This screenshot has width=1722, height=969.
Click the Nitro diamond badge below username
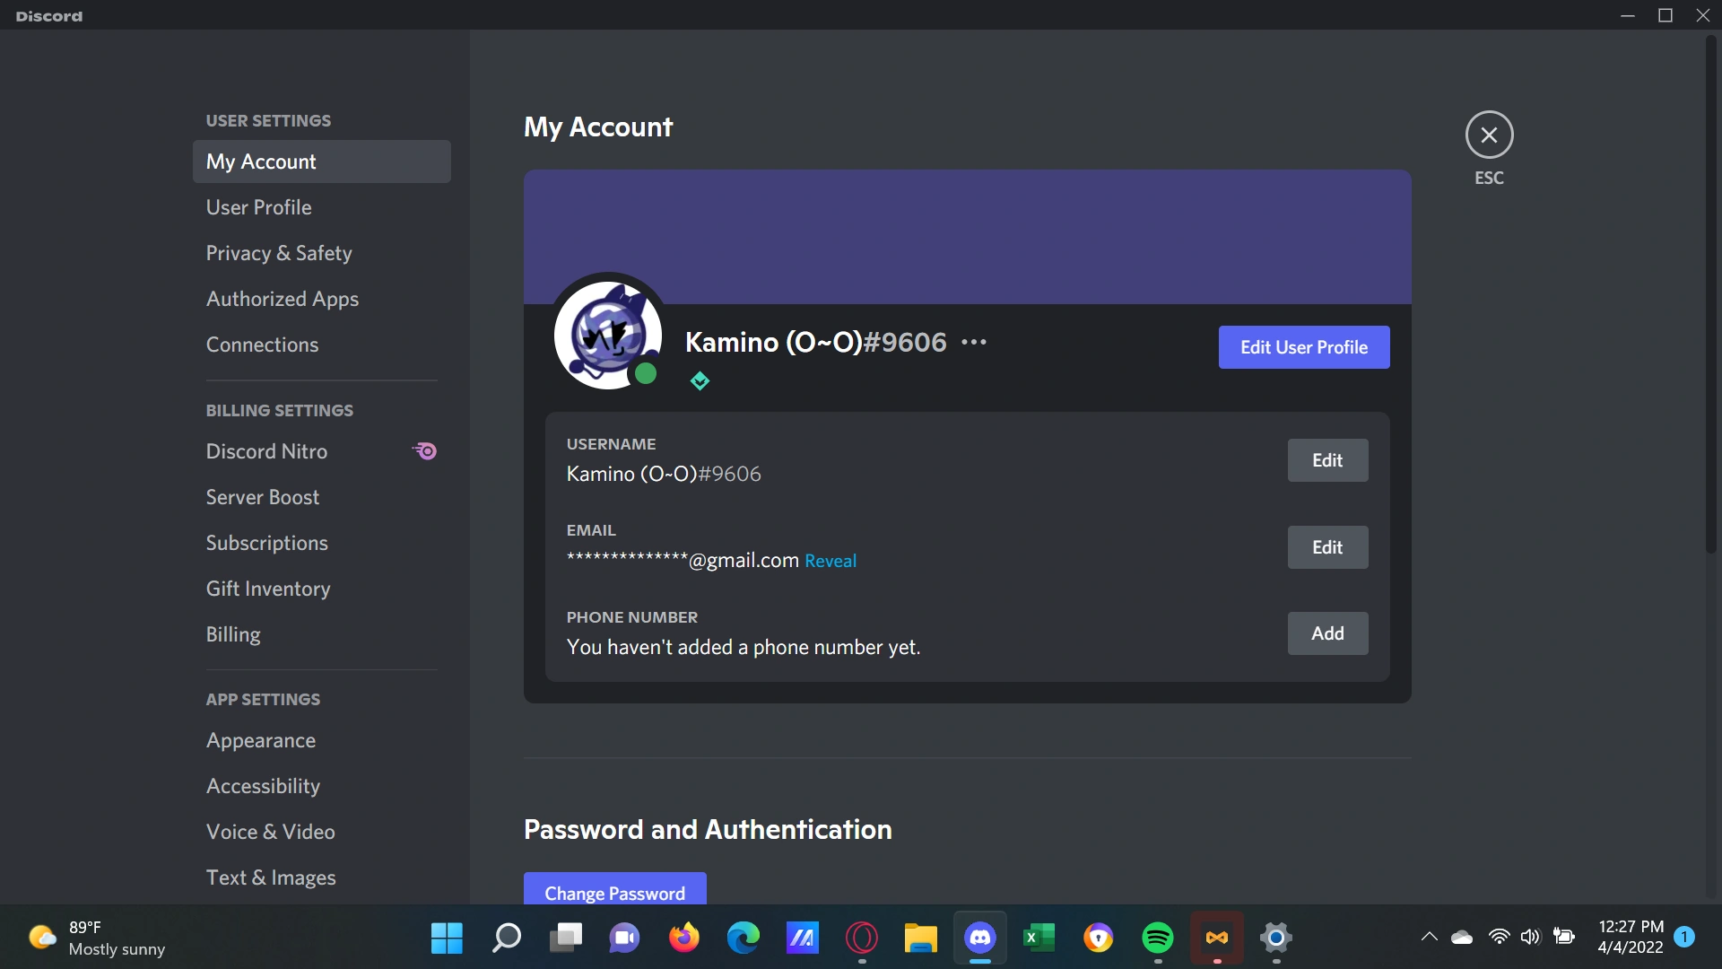click(x=700, y=380)
